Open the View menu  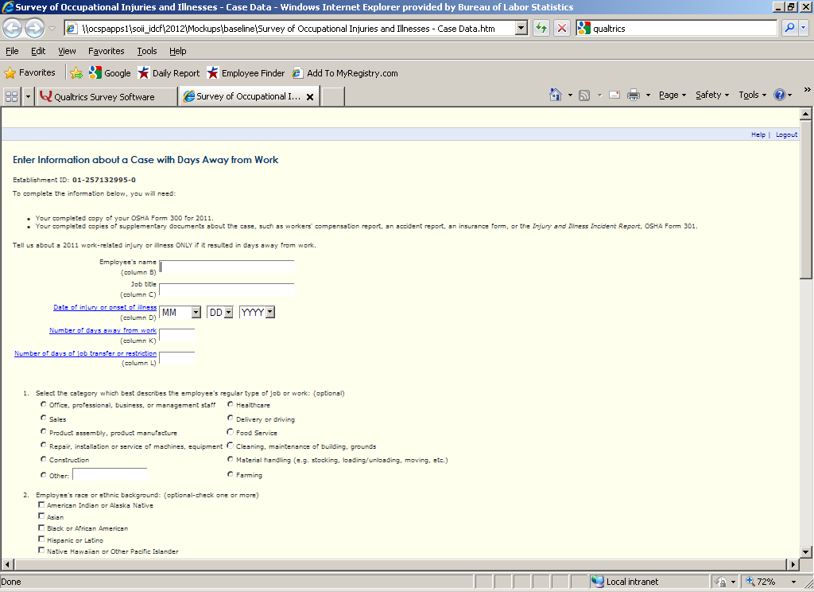pyautogui.click(x=67, y=51)
